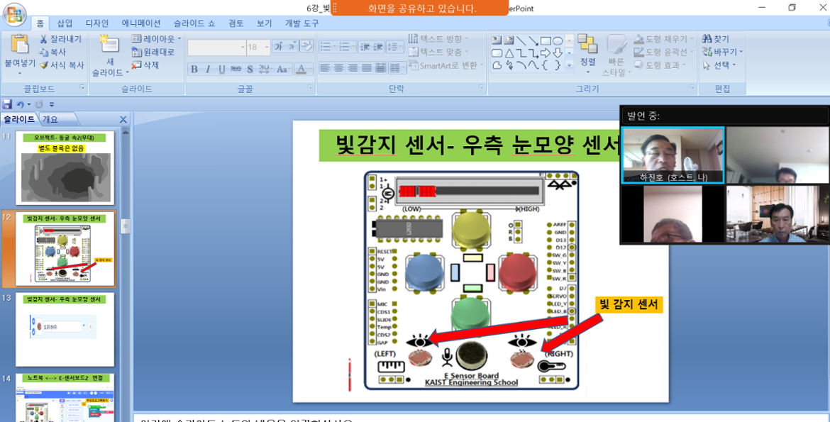Click the Office button logo
Viewport: 830px width, 422px height.
pyautogui.click(x=13, y=14)
